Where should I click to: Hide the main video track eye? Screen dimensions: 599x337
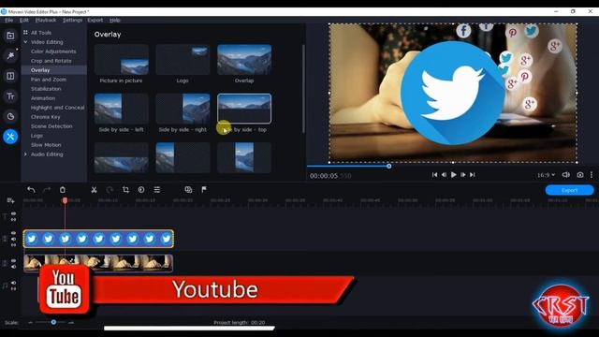(13, 260)
